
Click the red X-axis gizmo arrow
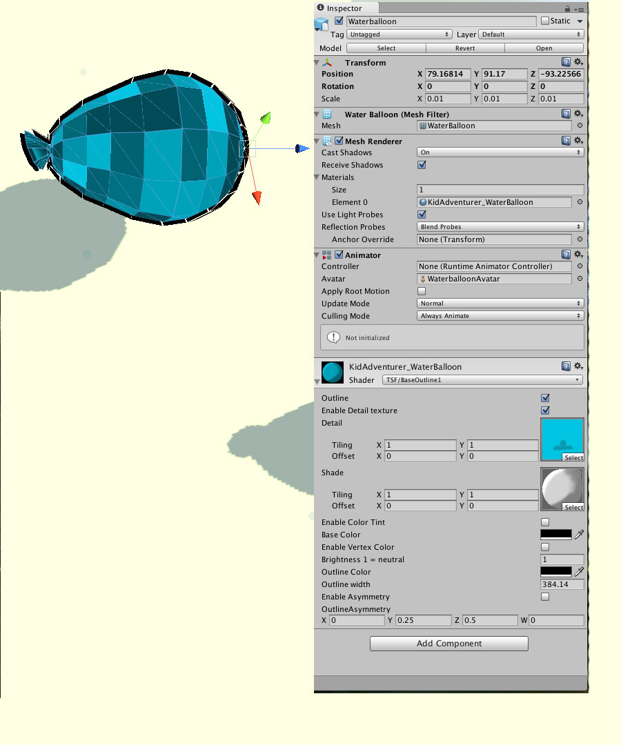(x=257, y=197)
